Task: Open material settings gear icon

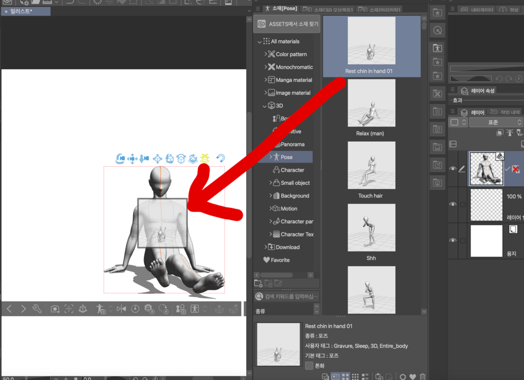Action: (403, 377)
